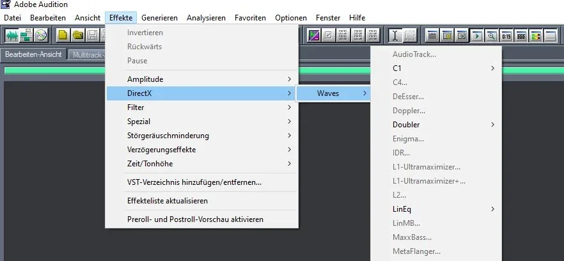Show the selection/view controls grid-digits button
The height and width of the screenshot is (261, 564).
tap(521, 36)
